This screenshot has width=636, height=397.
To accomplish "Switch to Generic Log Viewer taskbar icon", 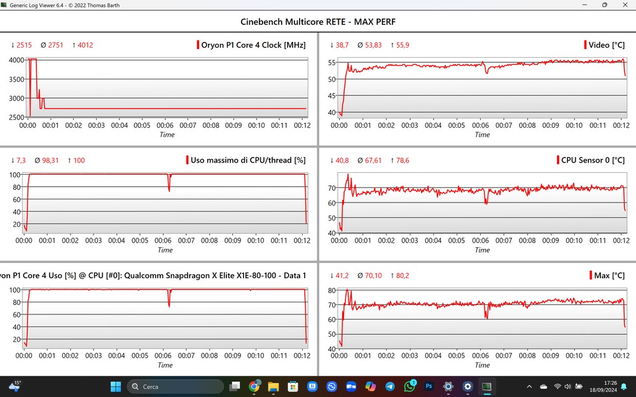I will [487, 386].
